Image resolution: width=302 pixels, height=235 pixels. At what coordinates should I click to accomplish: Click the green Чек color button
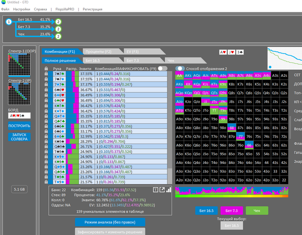[257, 211]
